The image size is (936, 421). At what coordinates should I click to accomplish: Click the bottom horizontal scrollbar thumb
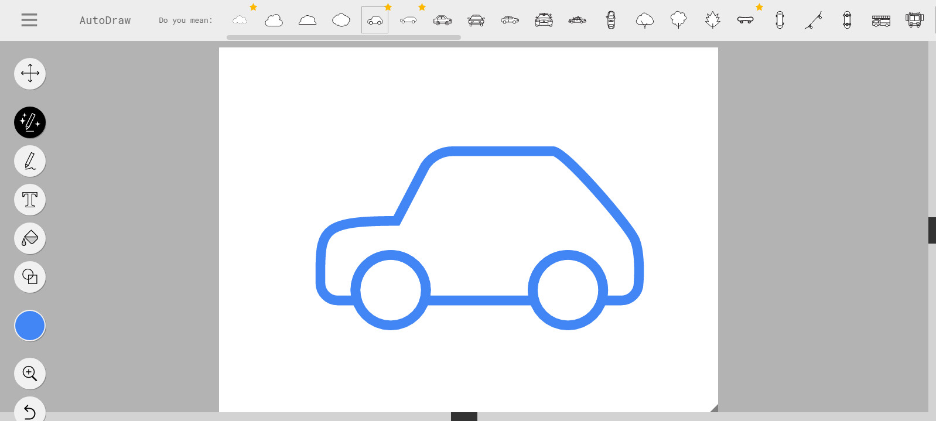point(464,417)
